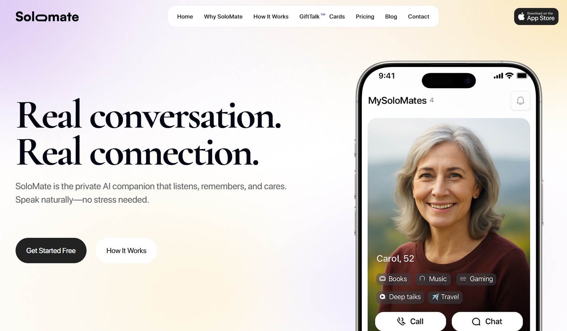Screen dimensions: 567x331
Task: Go to Why SoloMate page
Action: pyautogui.click(x=223, y=17)
